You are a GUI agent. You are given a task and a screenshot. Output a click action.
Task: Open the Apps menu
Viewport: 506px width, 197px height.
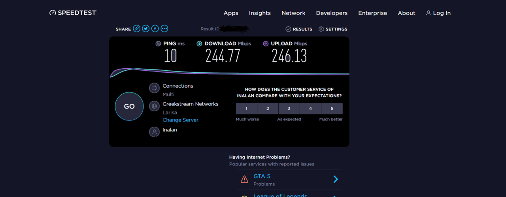click(x=231, y=13)
